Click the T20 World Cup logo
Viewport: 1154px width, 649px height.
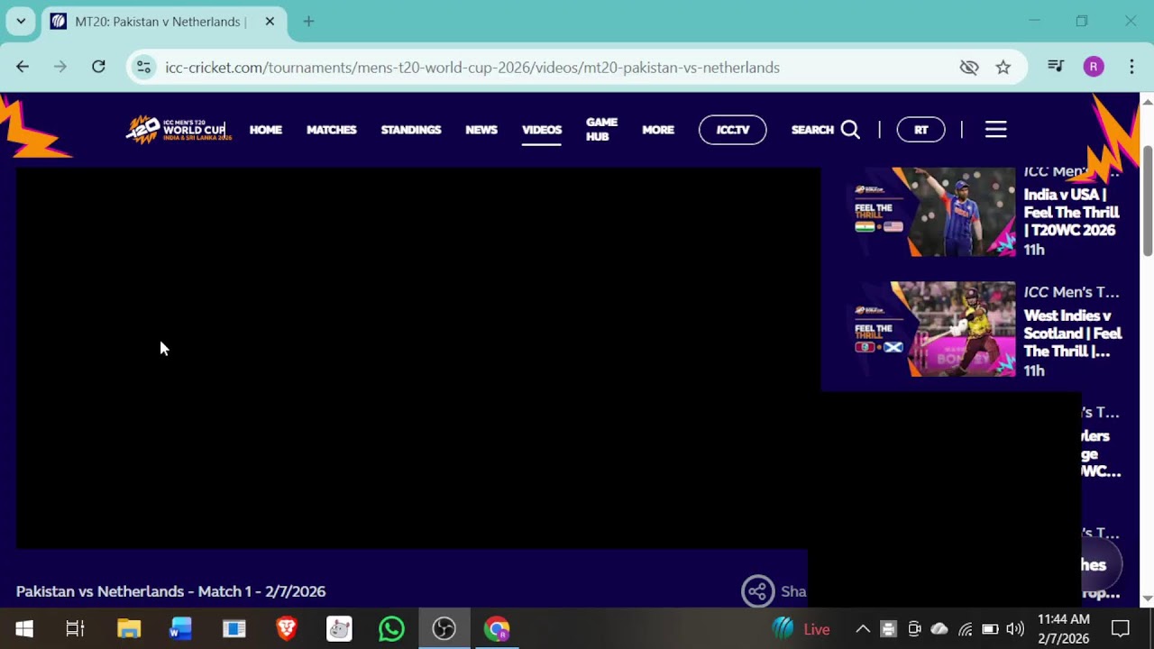coord(179,130)
